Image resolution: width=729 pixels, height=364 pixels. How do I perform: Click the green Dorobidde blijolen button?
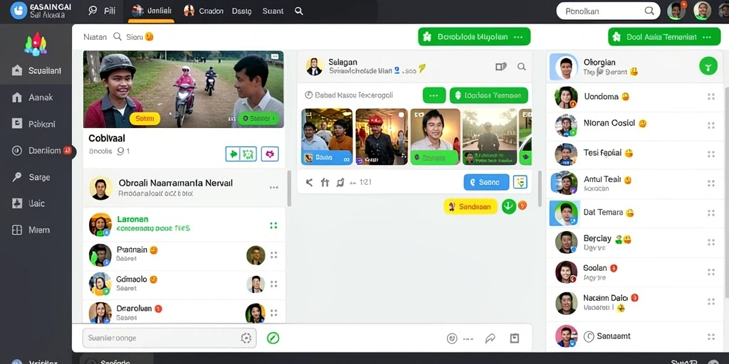pos(474,37)
